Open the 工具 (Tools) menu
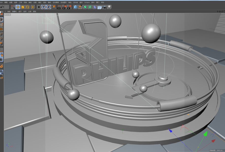 point(20,3)
